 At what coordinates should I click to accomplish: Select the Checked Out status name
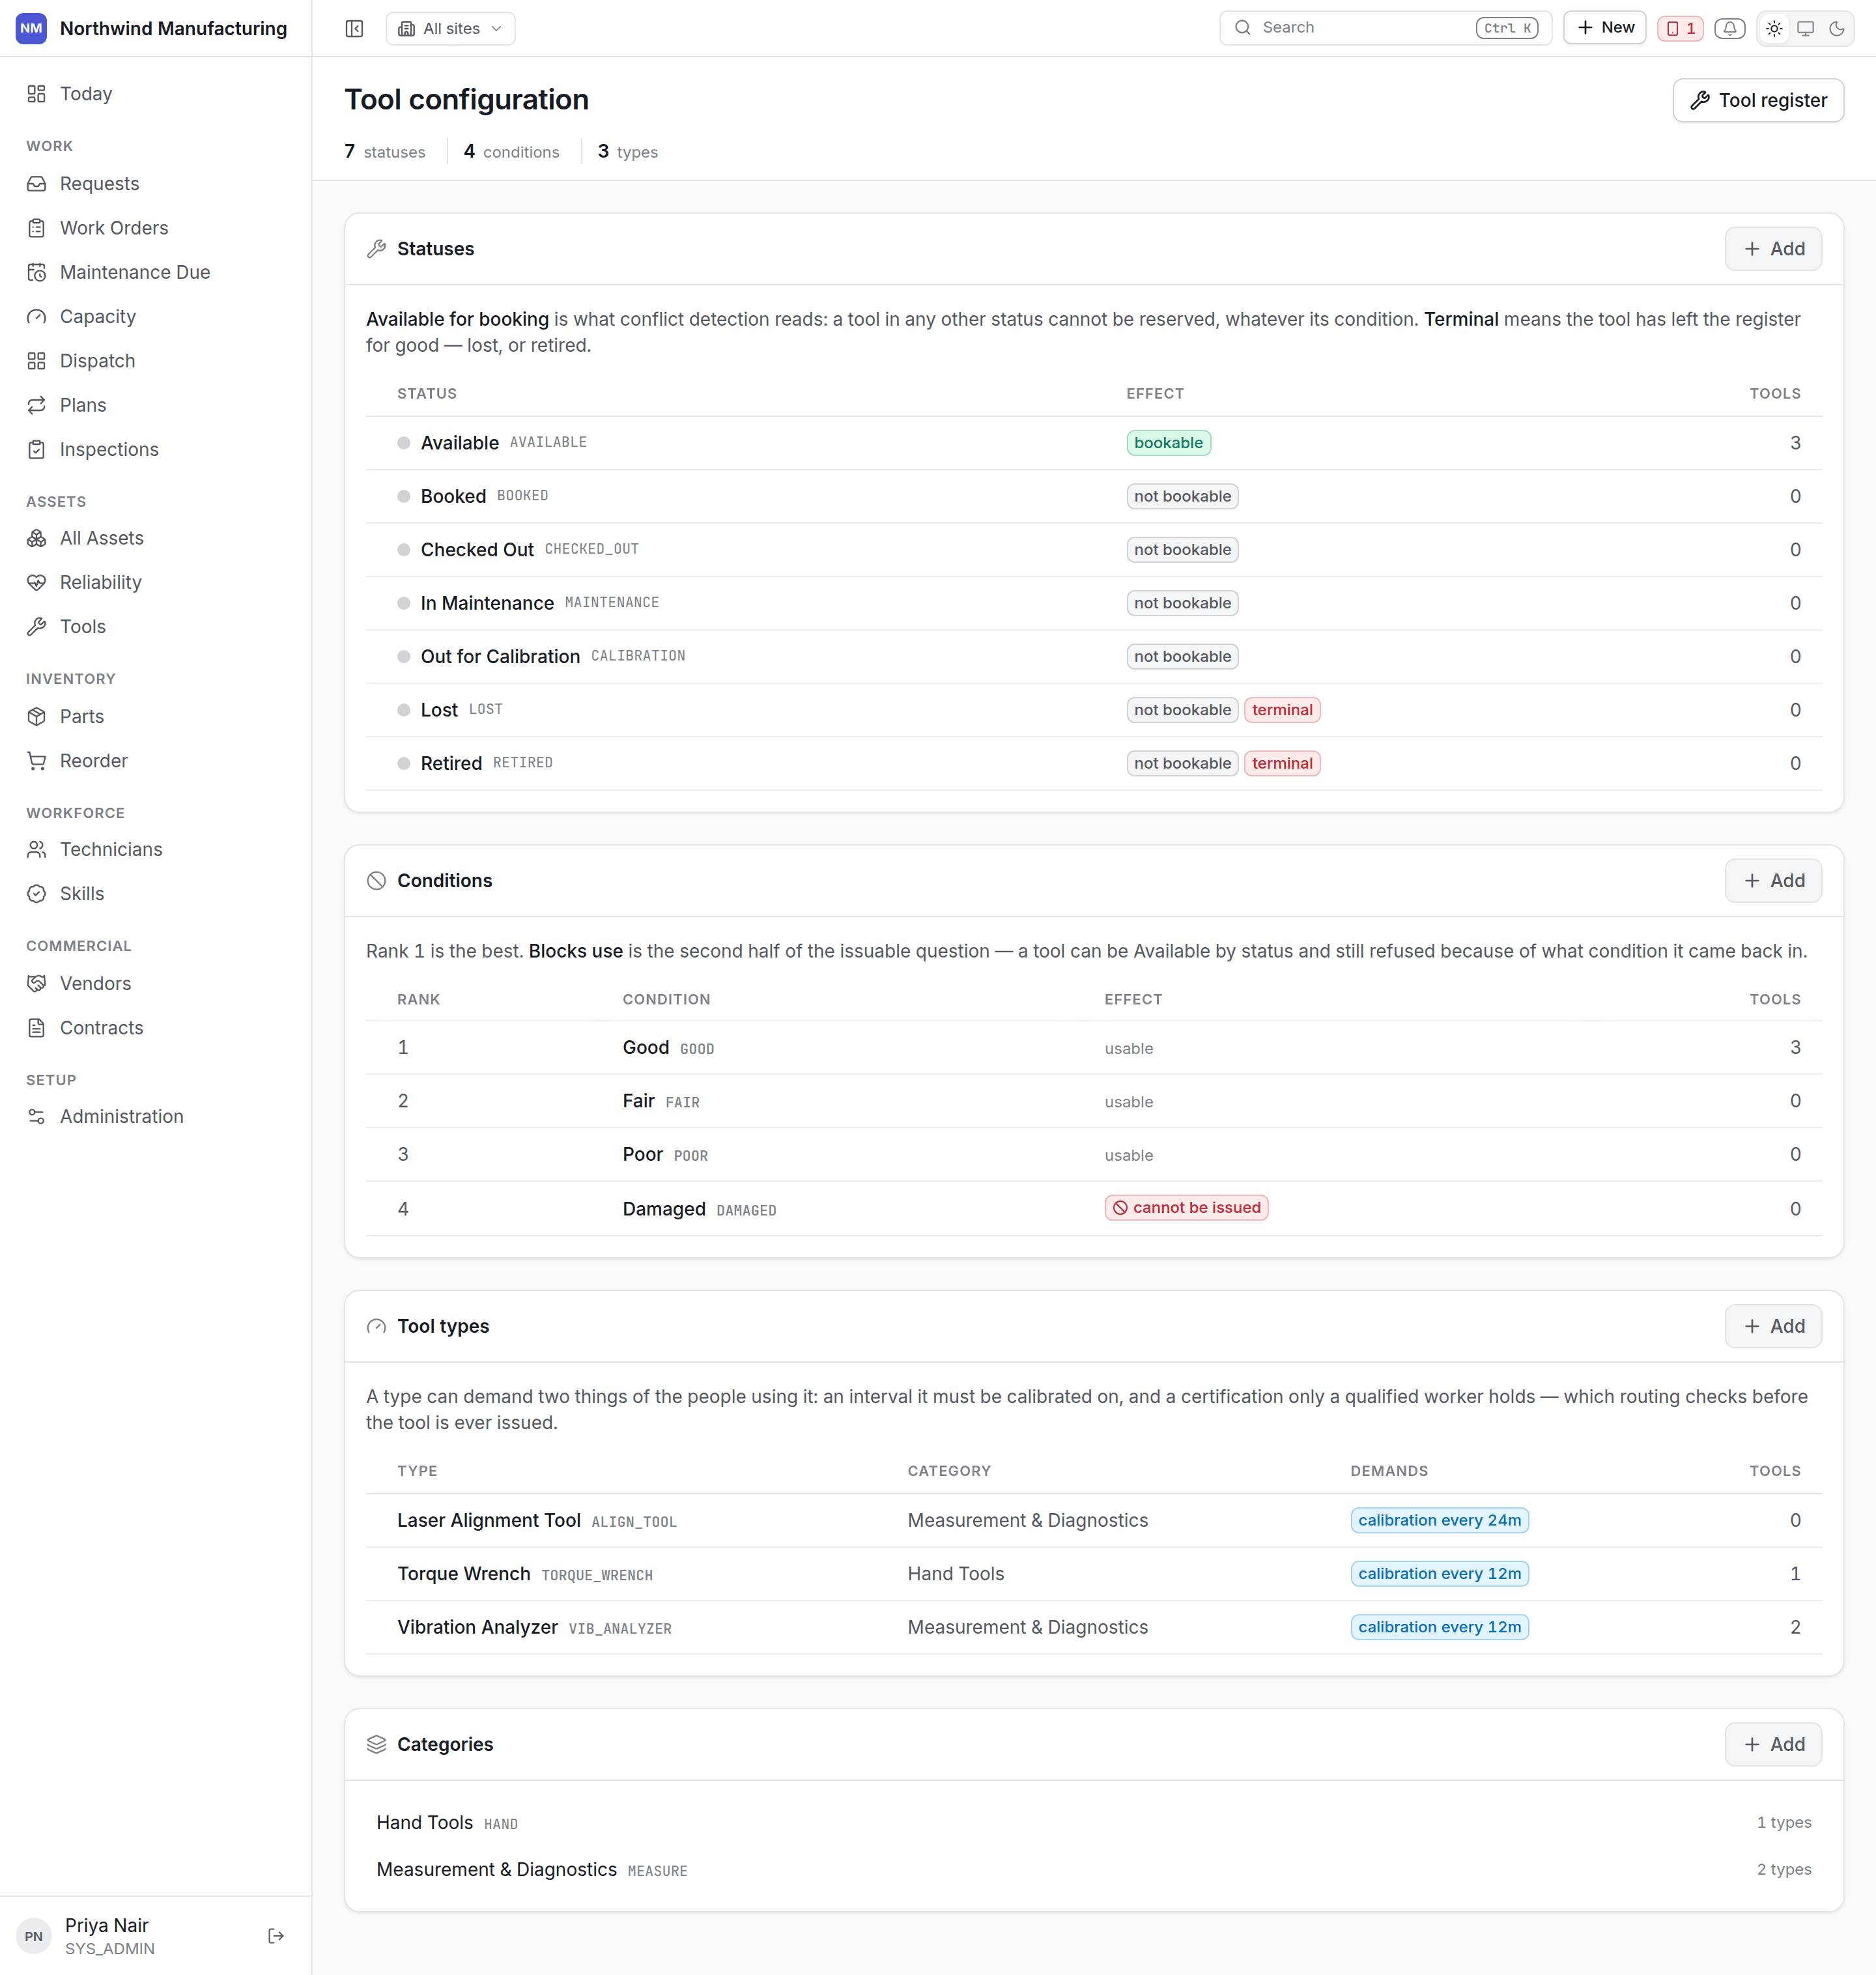click(x=477, y=550)
